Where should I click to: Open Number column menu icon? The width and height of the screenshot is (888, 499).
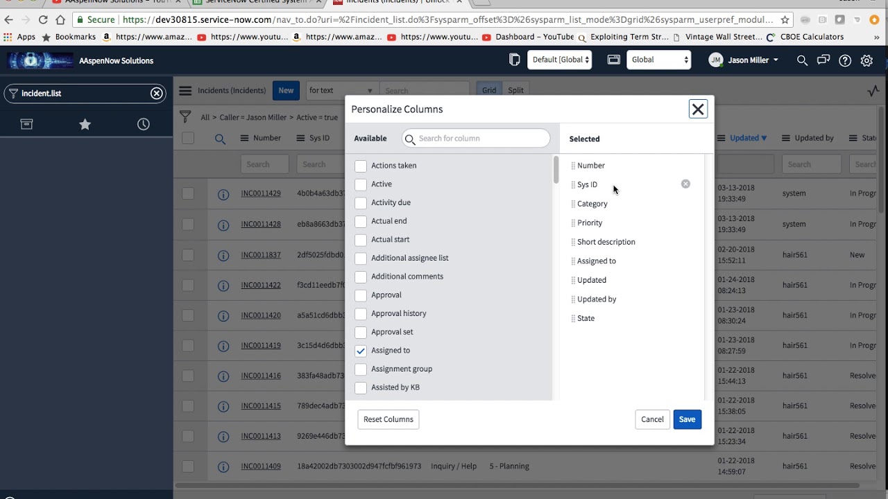coord(244,139)
